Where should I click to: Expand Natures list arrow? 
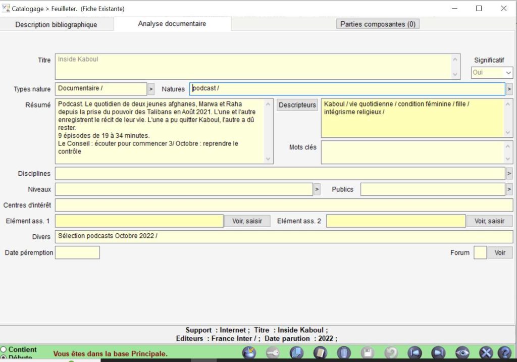point(509,89)
